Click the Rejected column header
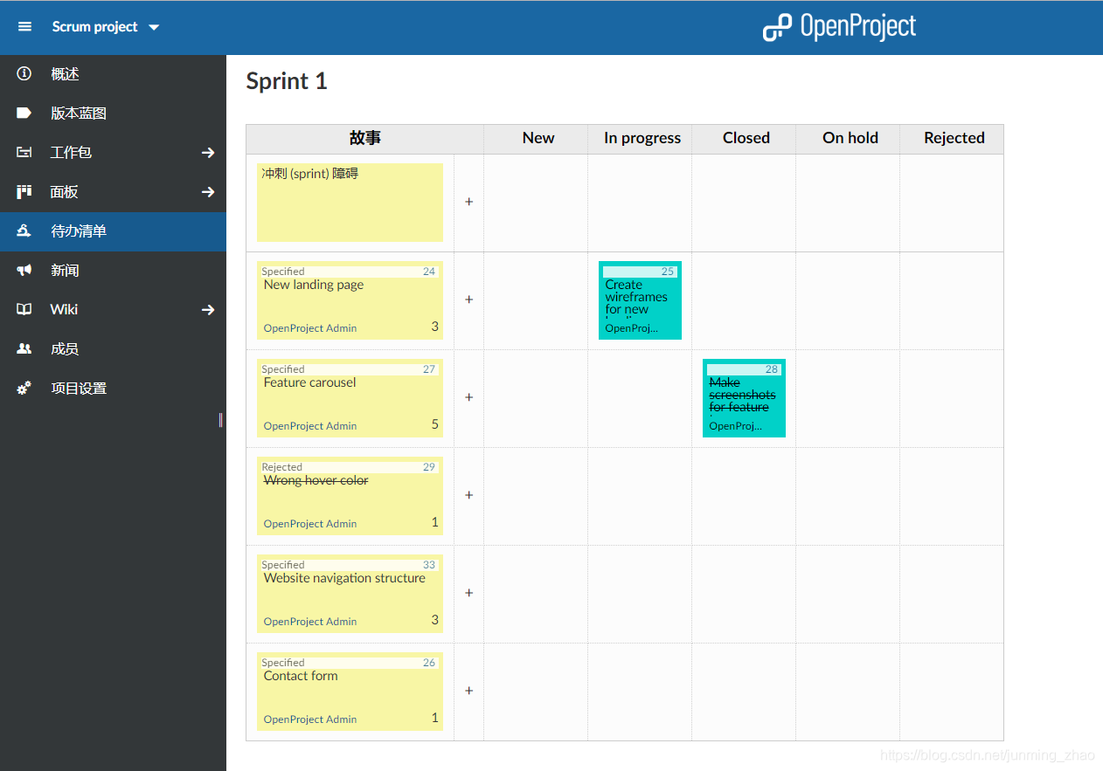This screenshot has width=1103, height=771. (954, 138)
